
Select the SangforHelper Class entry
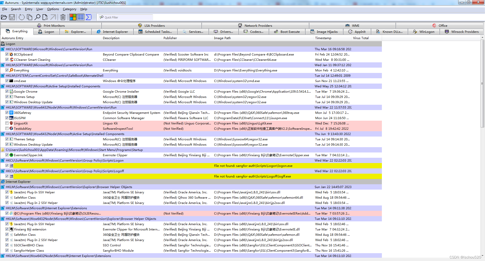click(x=191, y=250)
